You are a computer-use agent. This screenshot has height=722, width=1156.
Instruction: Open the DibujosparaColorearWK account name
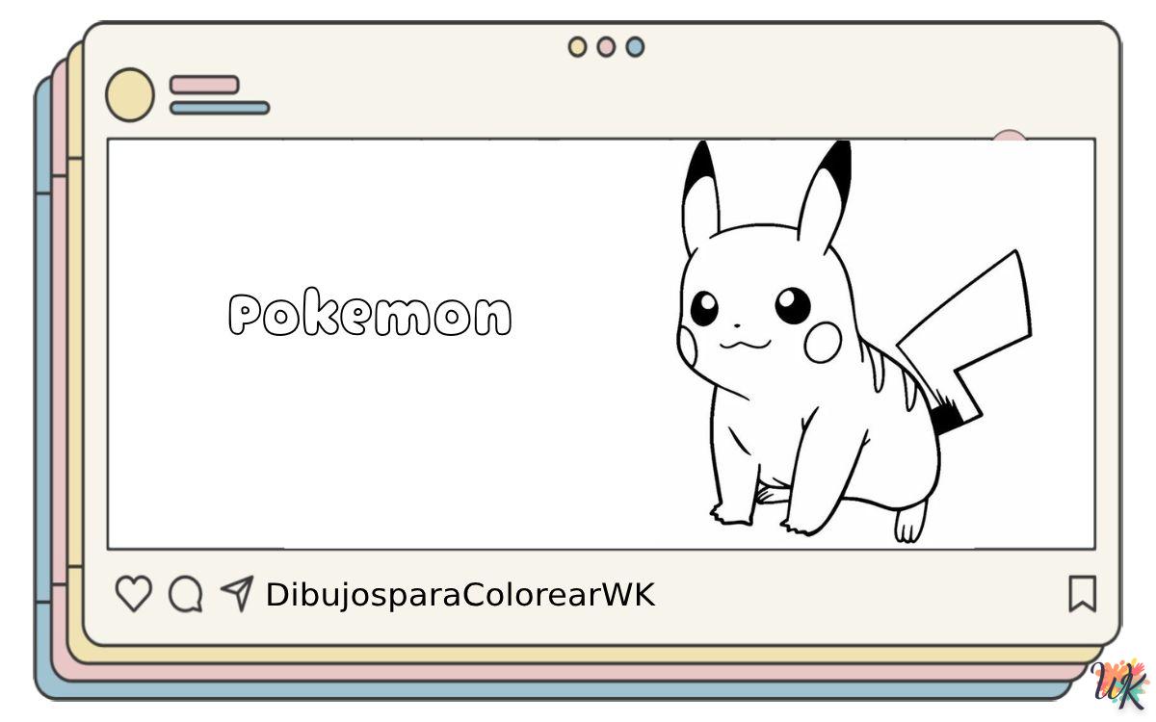click(x=460, y=595)
